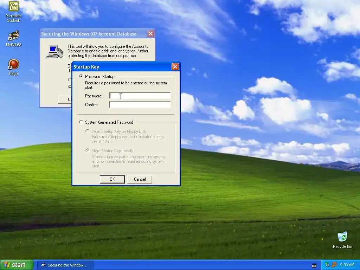This screenshot has height=270, width=360.
Task: Click the partially hidden OK button in Securing dialog
Action: point(65,99)
